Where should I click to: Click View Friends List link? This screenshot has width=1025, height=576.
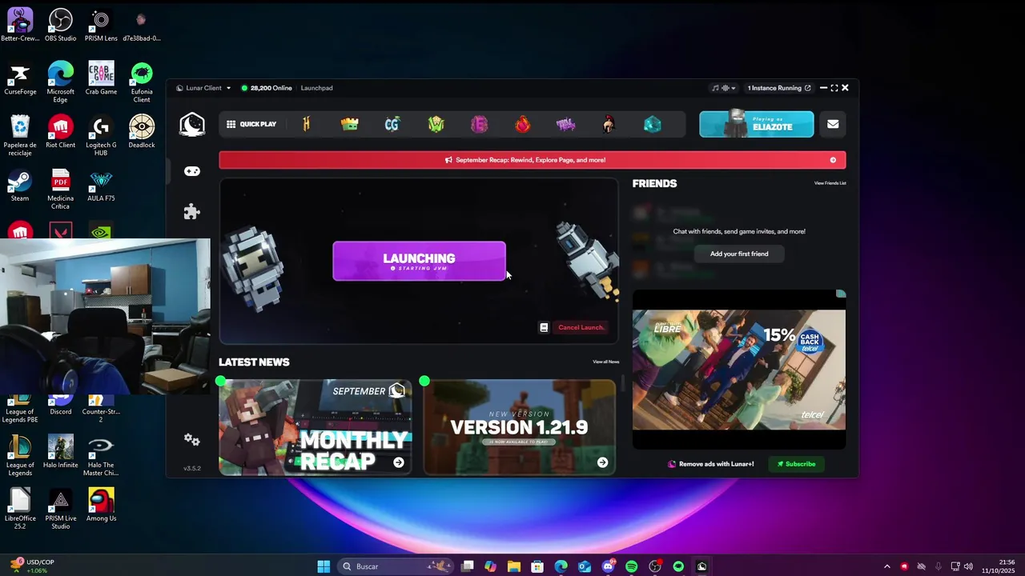830,183
